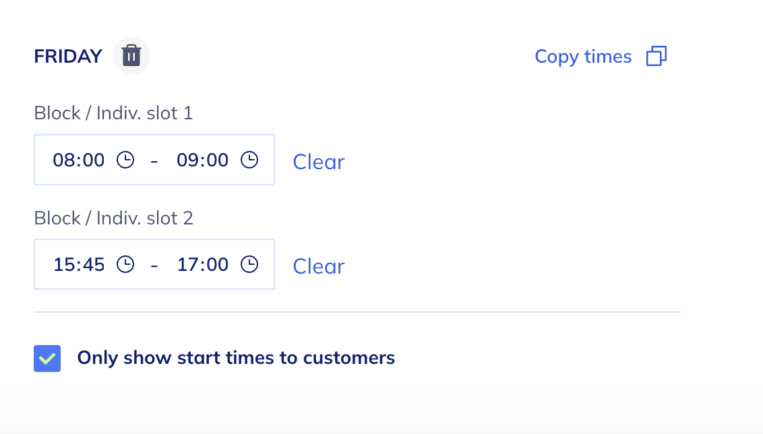Click the 'Block / Indiv. slot 2' label
The height and width of the screenshot is (434, 763).
(x=113, y=218)
